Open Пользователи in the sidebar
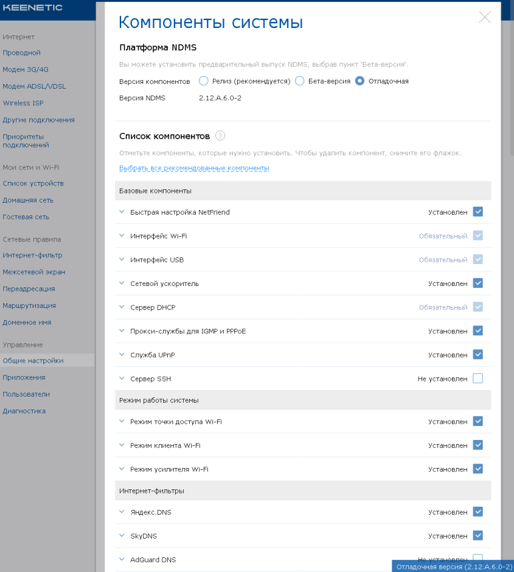Screen dimensions: 514x572 click(26, 395)
